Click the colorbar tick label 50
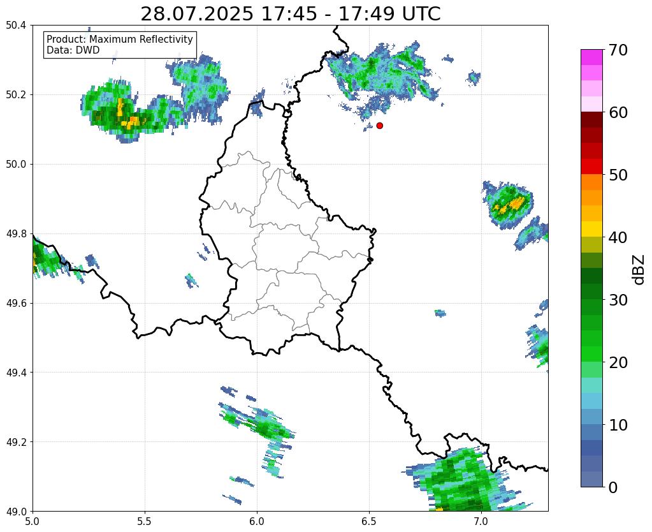The height and width of the screenshot is (532, 652). [x=618, y=175]
